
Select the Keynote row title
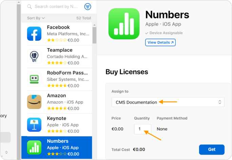[x=57, y=118]
